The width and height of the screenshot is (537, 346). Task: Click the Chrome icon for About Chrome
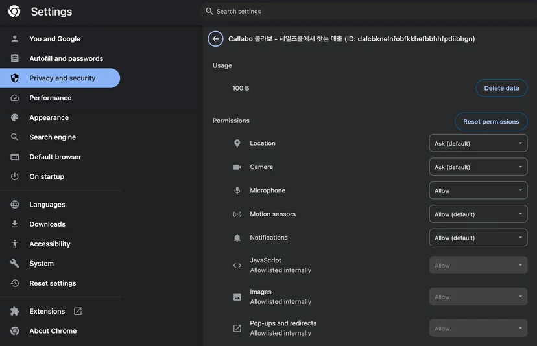pos(15,331)
